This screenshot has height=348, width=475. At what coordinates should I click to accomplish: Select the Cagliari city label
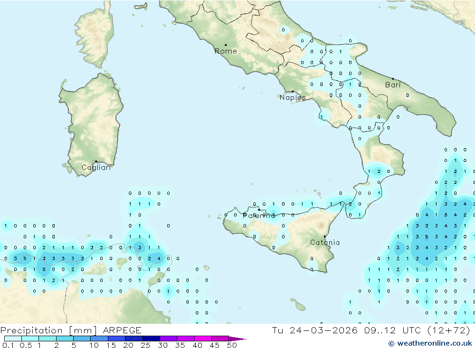(x=96, y=168)
